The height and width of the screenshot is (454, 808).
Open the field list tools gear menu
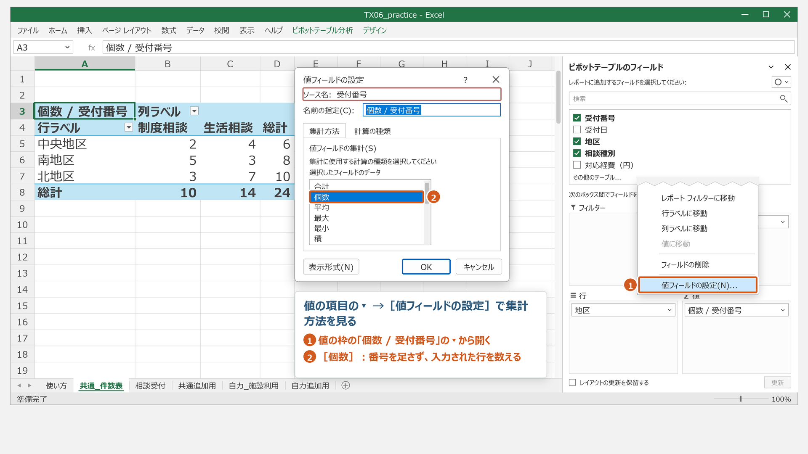pyautogui.click(x=781, y=82)
